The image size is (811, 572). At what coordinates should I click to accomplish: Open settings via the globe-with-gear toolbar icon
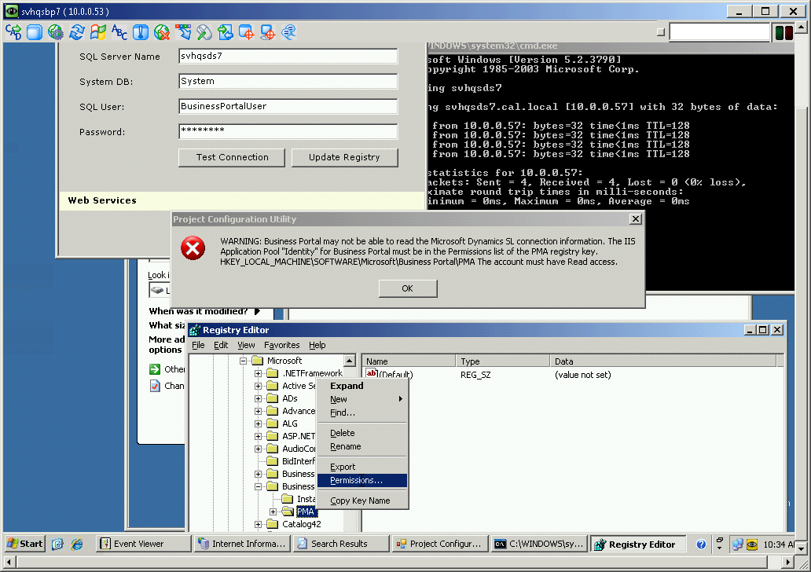click(57, 32)
